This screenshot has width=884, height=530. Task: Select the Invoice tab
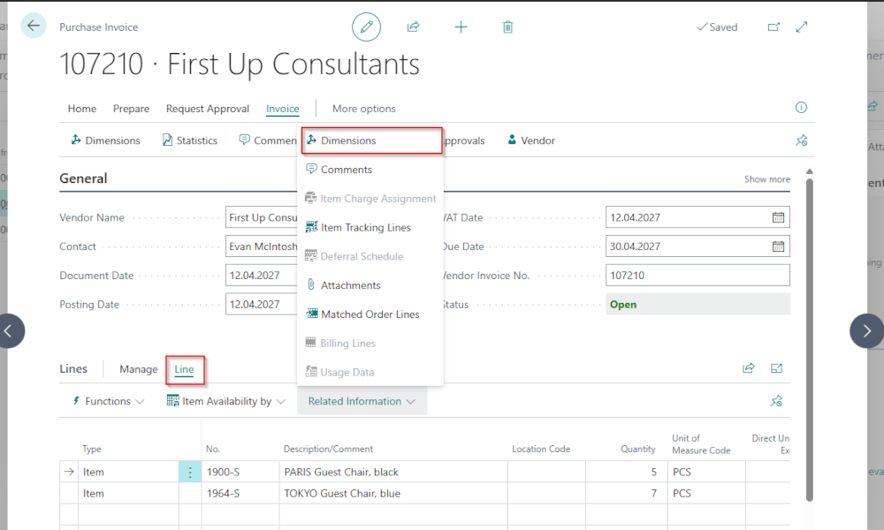point(283,109)
